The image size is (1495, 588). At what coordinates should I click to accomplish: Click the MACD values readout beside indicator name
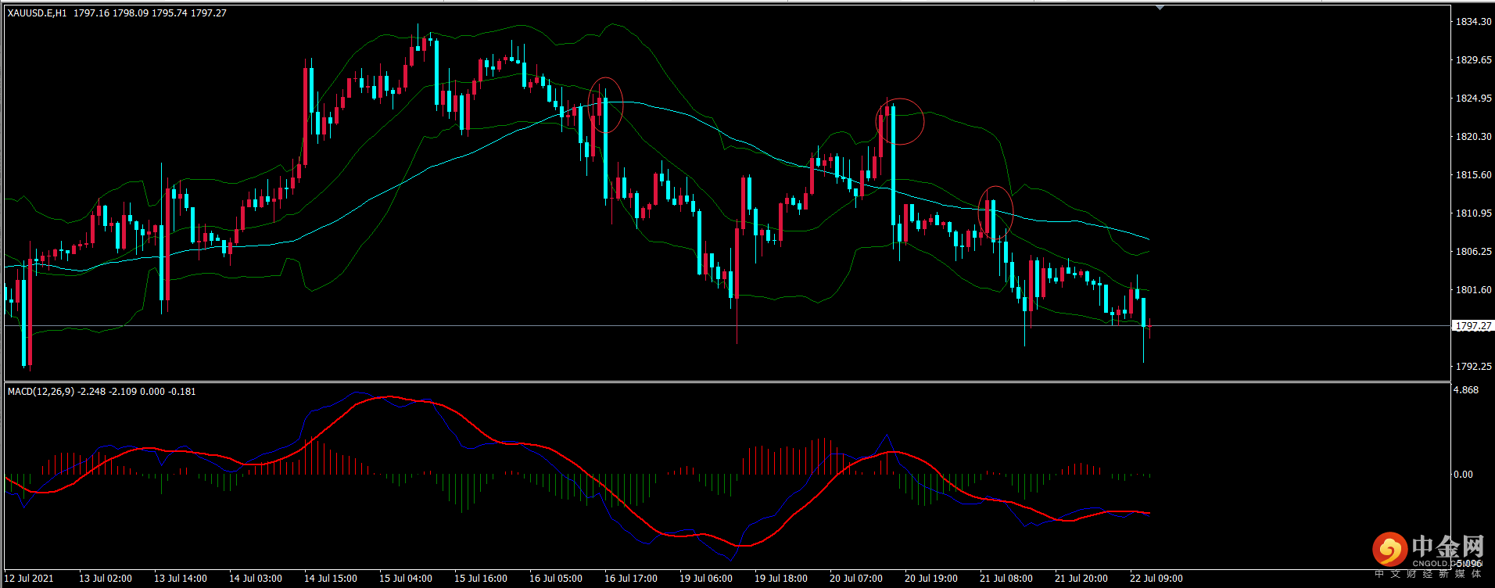137,391
